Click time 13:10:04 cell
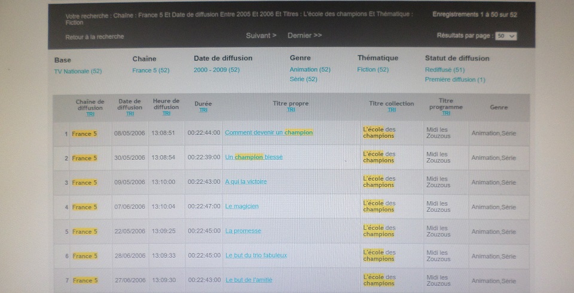574x293 pixels. pos(163,206)
